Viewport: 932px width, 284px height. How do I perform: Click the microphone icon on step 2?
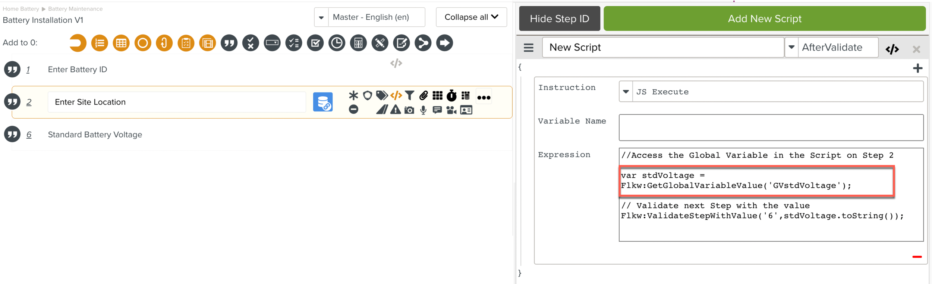coord(423,110)
